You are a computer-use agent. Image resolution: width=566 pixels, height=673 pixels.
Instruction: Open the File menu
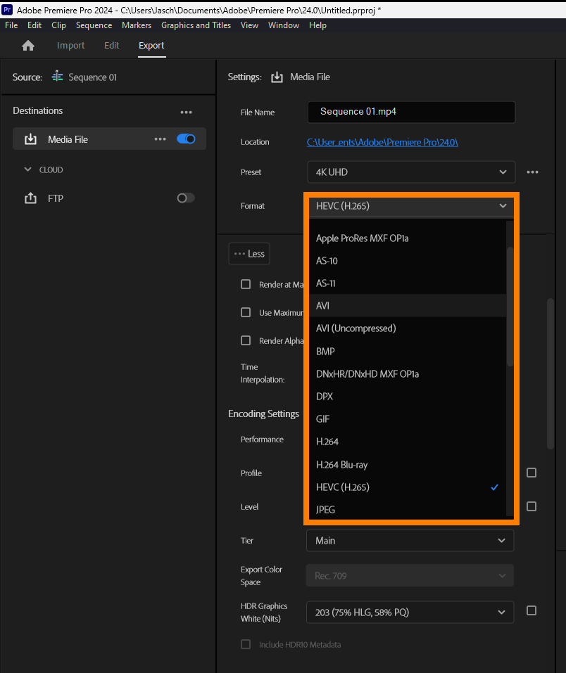11,25
